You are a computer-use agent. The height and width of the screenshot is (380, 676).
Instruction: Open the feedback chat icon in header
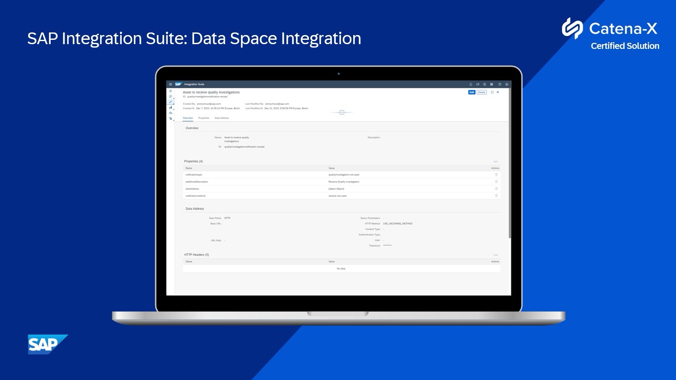tap(478, 84)
